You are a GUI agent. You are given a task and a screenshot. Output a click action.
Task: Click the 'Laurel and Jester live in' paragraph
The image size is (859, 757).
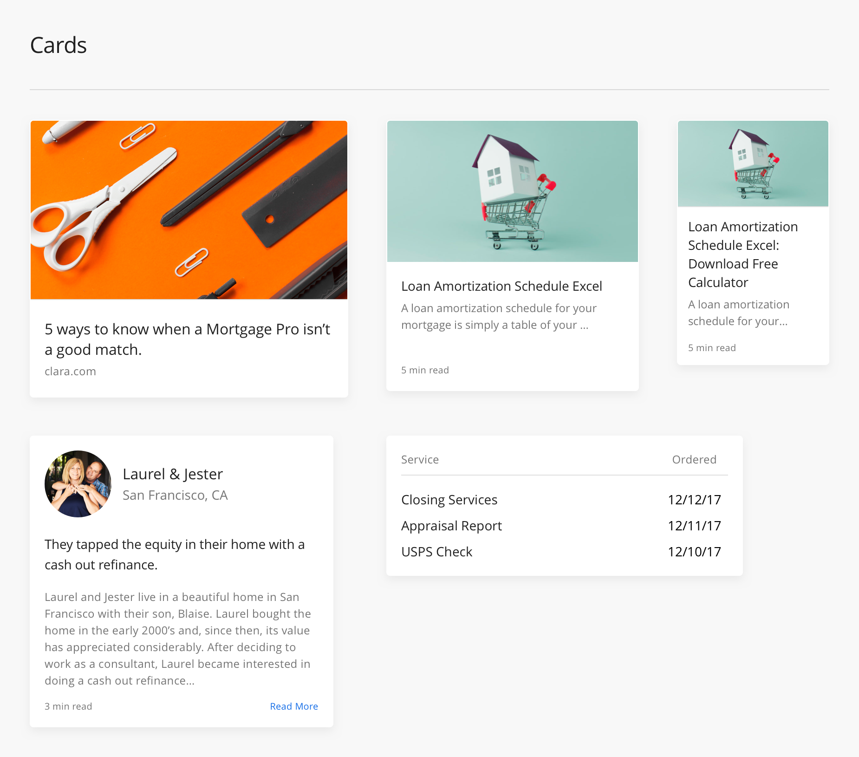tap(178, 639)
